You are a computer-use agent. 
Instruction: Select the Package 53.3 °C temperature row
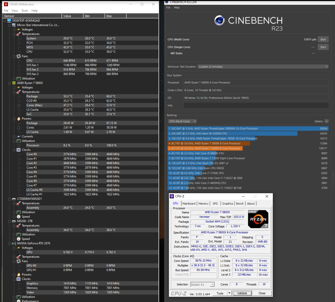92,96
